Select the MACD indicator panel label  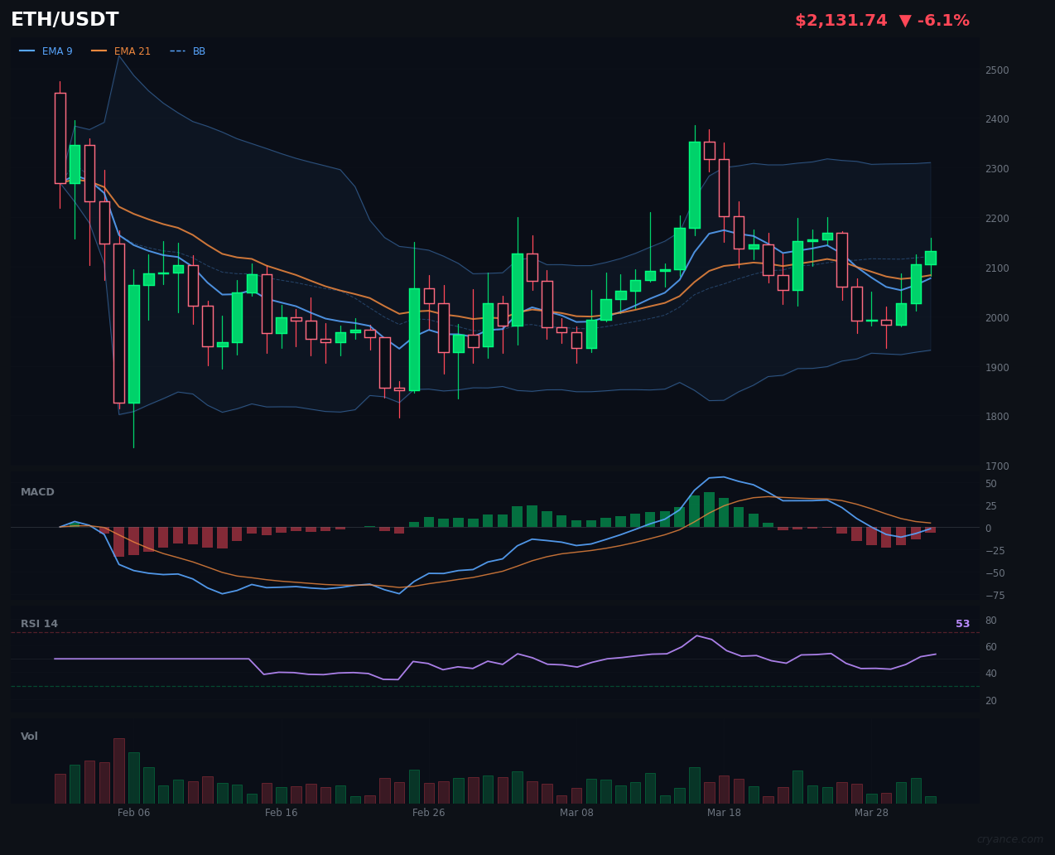click(37, 491)
